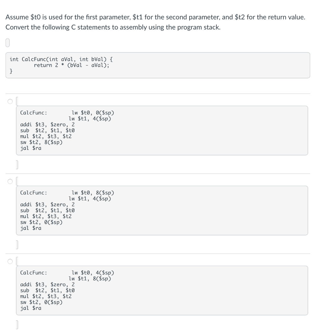314x333 pixels.
Task: Open the feedback marker under the third answer
Action: click(17, 324)
